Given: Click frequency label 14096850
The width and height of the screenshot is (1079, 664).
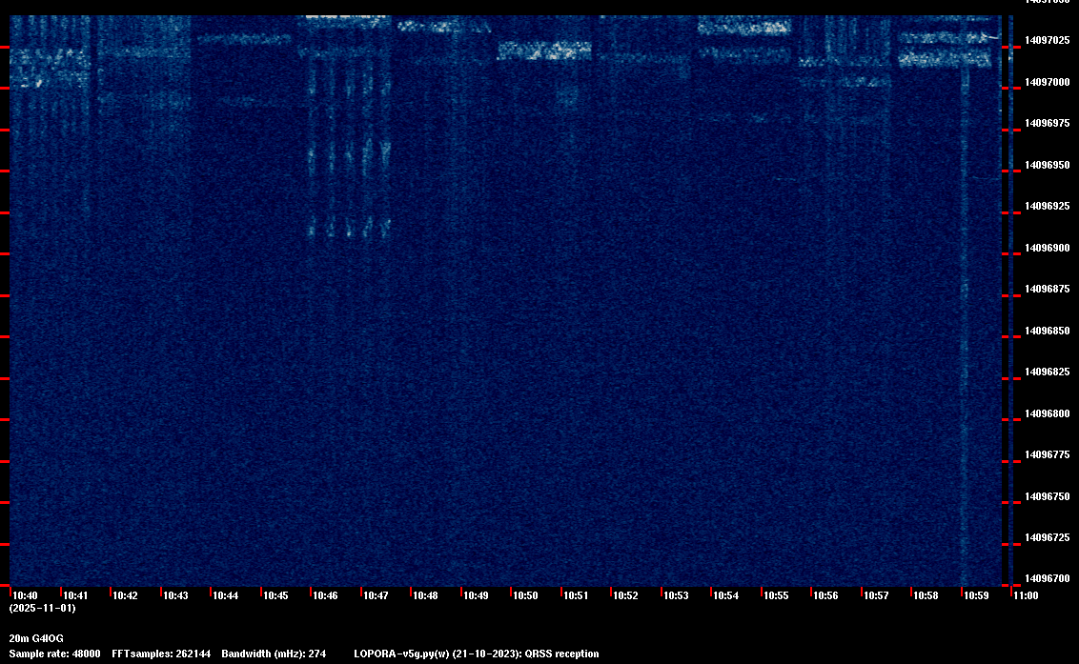Looking at the screenshot, I should [x=1048, y=331].
